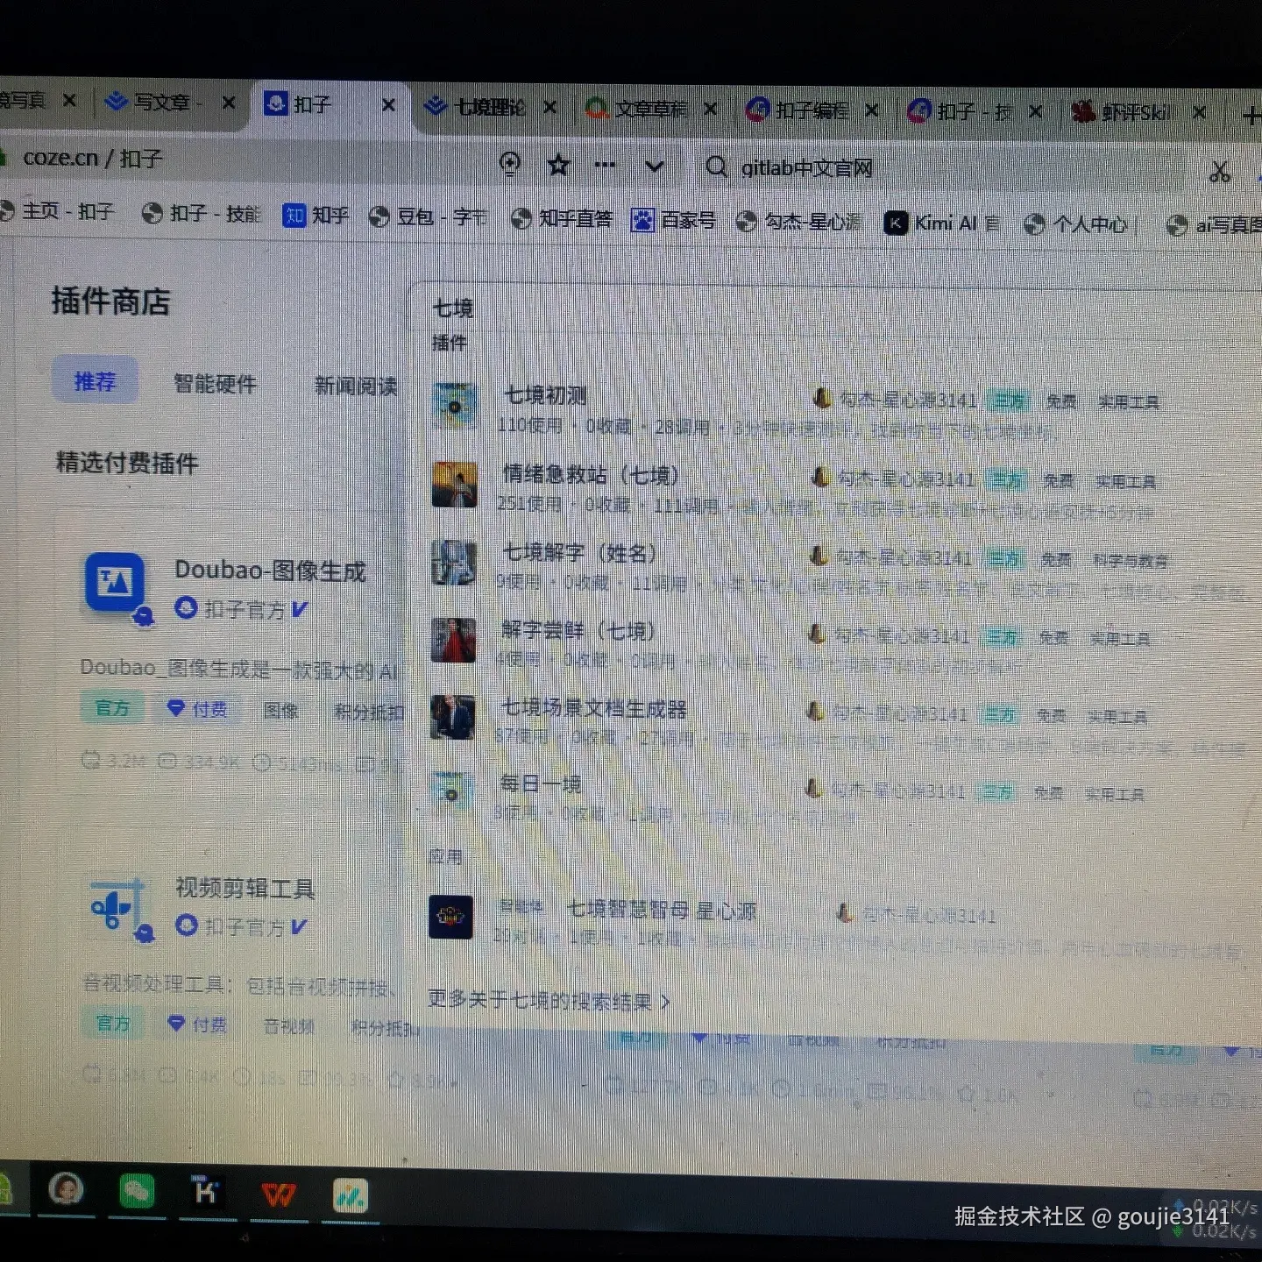Open the 知乎 bookmark

click(x=316, y=216)
